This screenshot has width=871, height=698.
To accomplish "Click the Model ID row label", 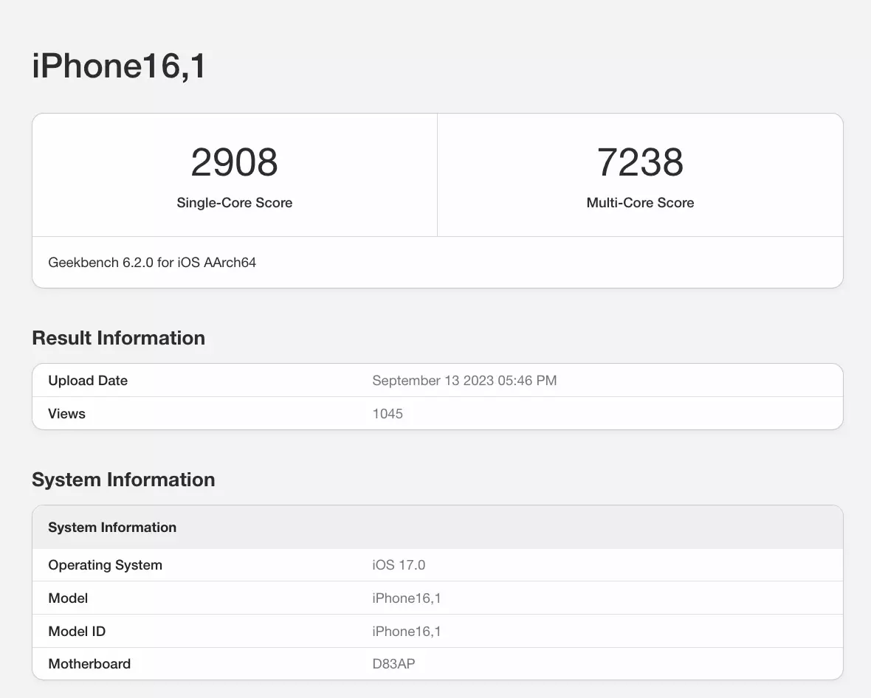I will (x=77, y=632).
